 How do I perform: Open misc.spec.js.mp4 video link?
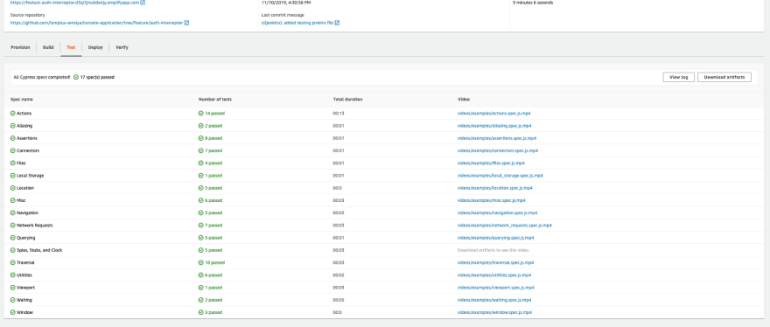pyautogui.click(x=492, y=200)
